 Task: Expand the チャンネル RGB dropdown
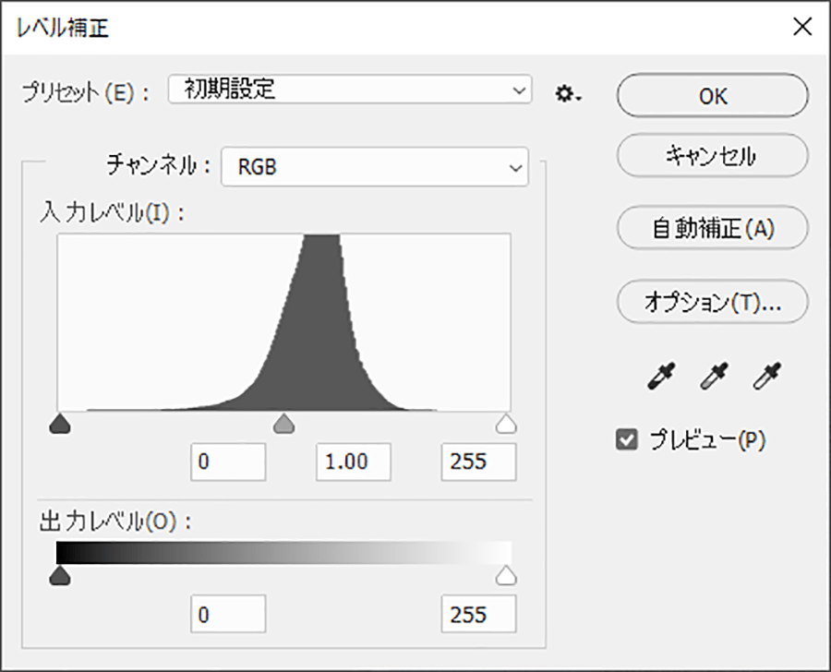tap(375, 167)
